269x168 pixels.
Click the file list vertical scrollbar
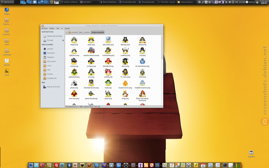[x=162, y=47]
